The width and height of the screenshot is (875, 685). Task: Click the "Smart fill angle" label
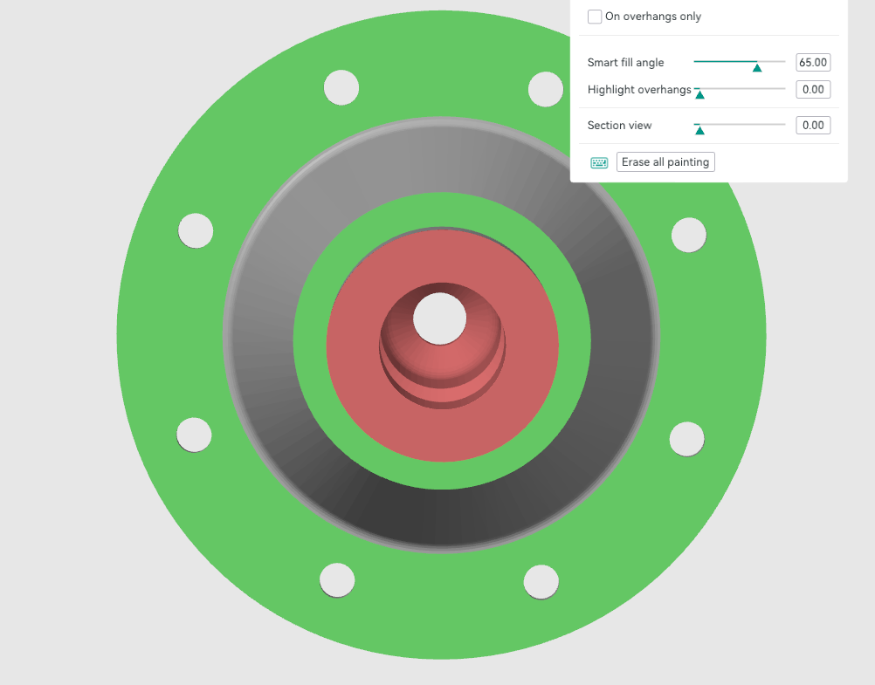[625, 63]
